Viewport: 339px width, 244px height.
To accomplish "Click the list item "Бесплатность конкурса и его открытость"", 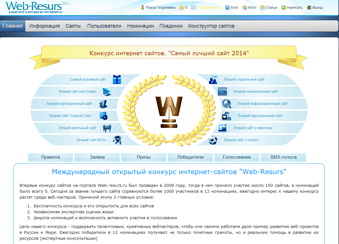I will 94,206.
